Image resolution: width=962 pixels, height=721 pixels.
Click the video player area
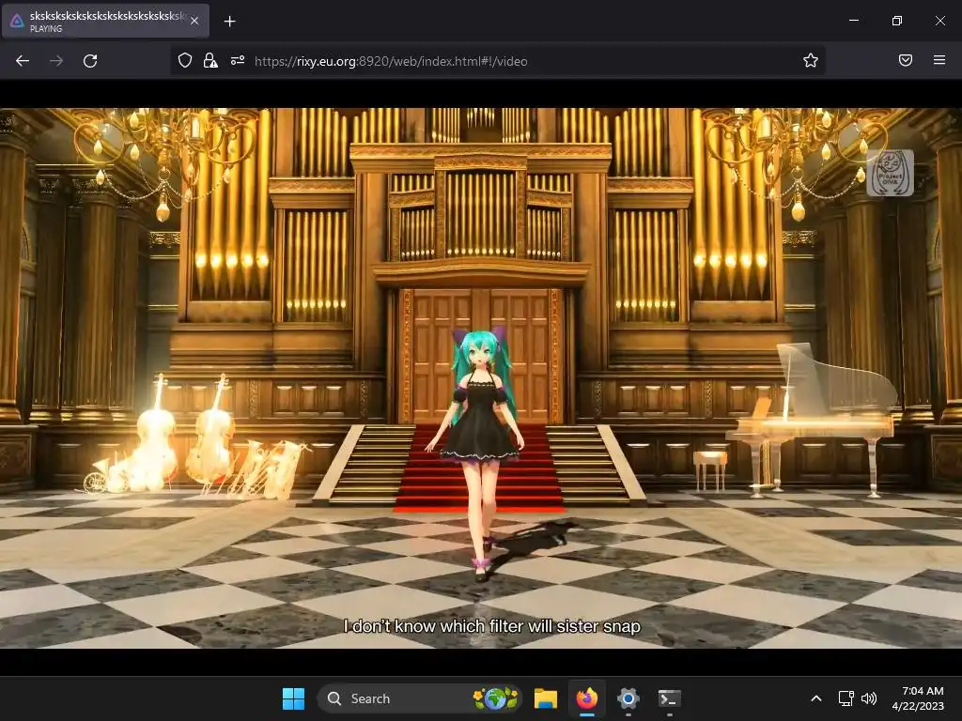(481, 377)
